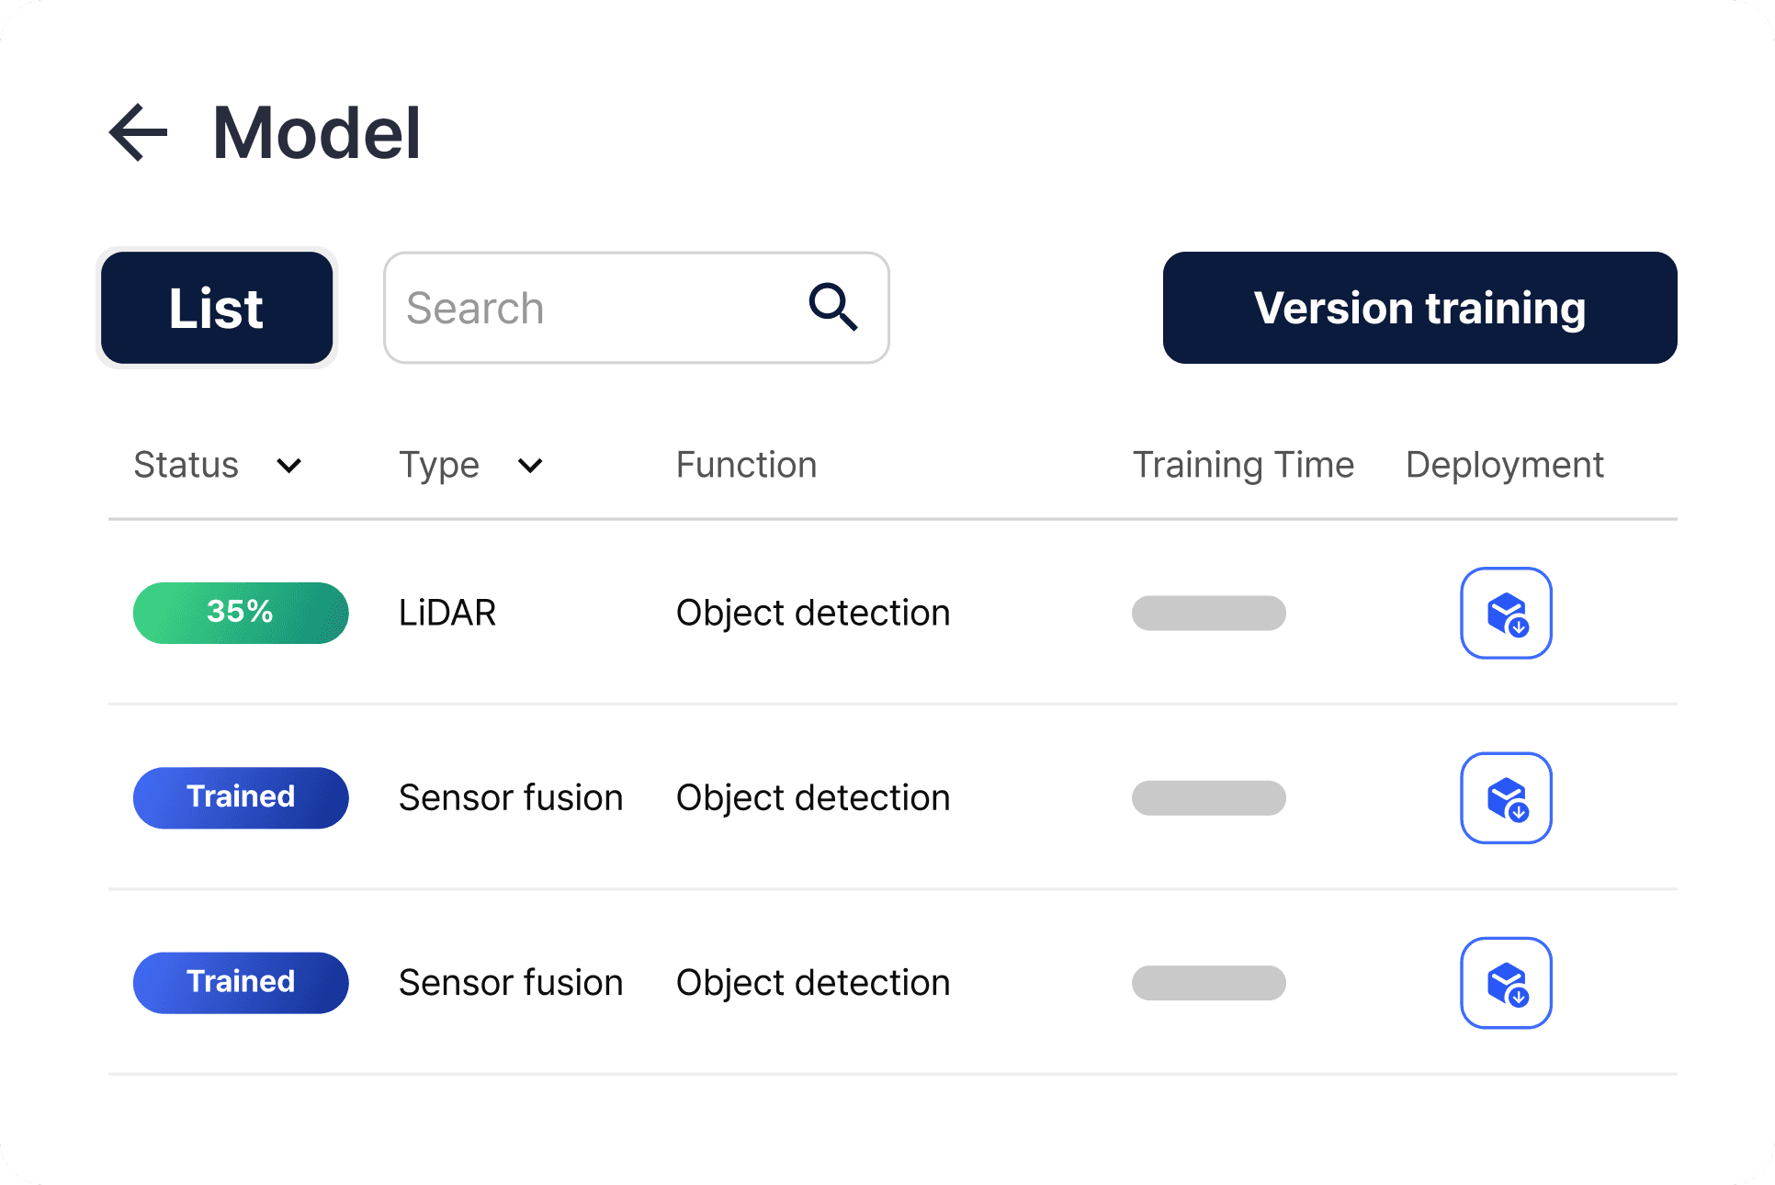This screenshot has height=1185, width=1775.
Task: Click the Function column header
Action: (x=746, y=465)
